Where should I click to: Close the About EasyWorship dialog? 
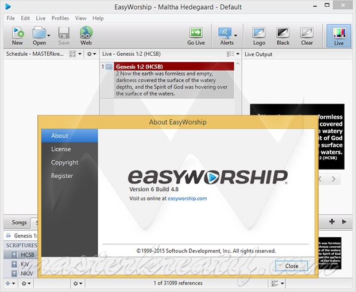click(x=292, y=266)
